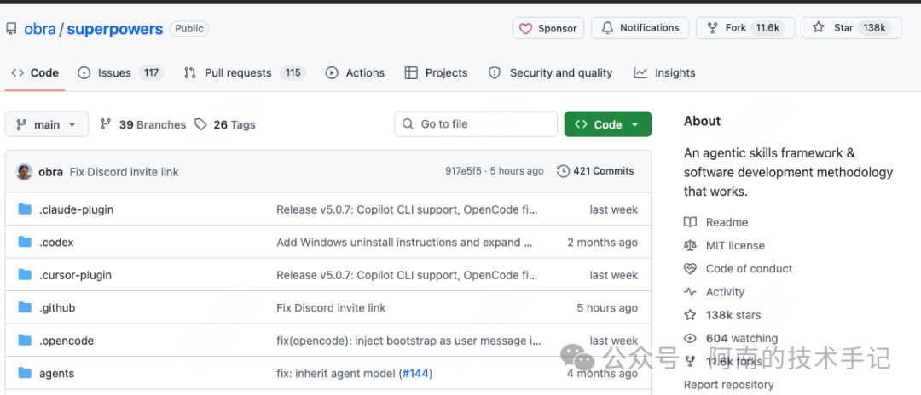
Task: Open the Actions tab
Action: click(x=355, y=72)
